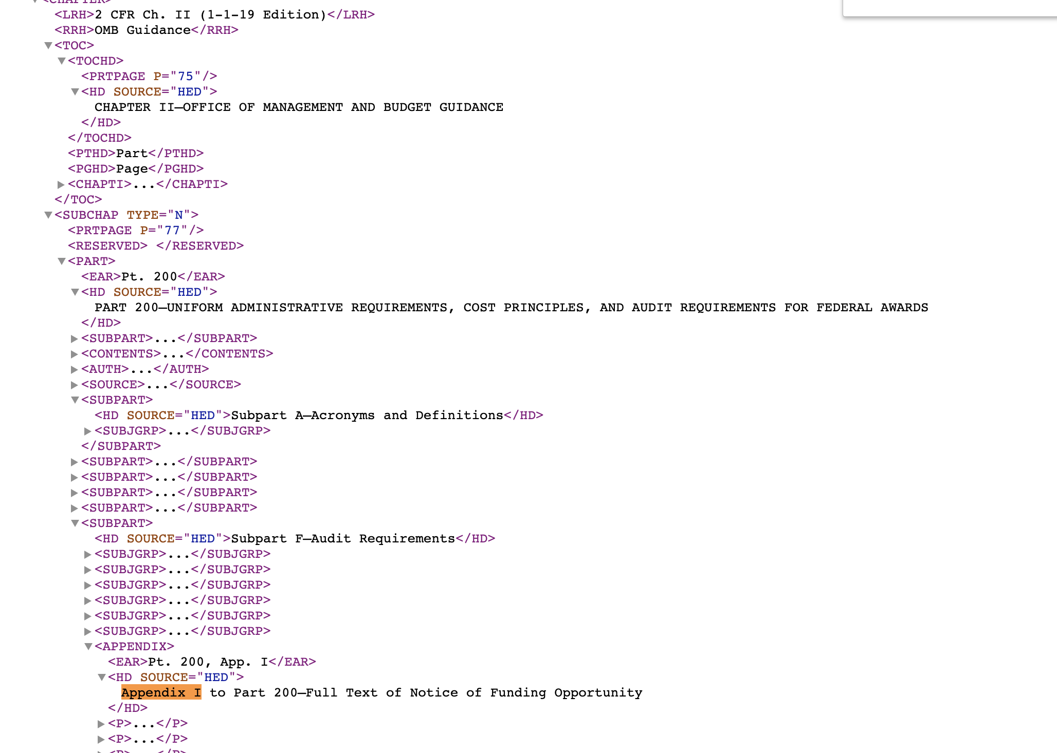Collapse the APPENDIX node
The image size is (1057, 753).
click(x=88, y=647)
